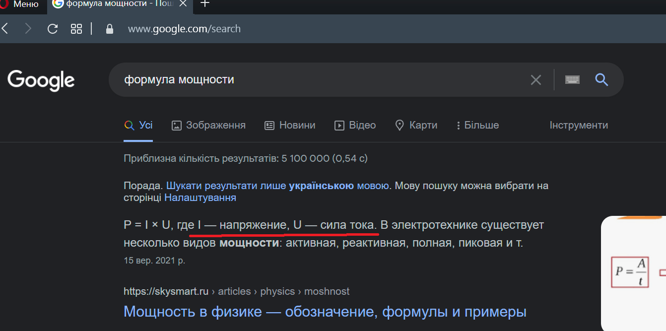Click the blue magnifier search button
The image size is (666, 331).
(601, 79)
